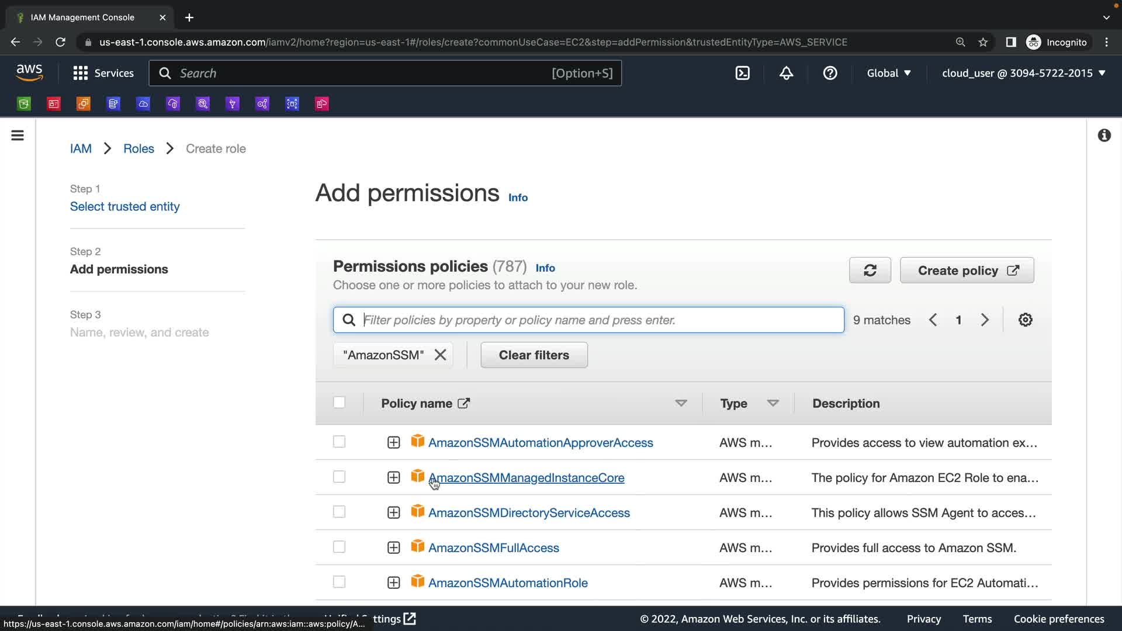Expand the AmazonSSMDirectoryServiceAccess policy row

pyautogui.click(x=393, y=513)
